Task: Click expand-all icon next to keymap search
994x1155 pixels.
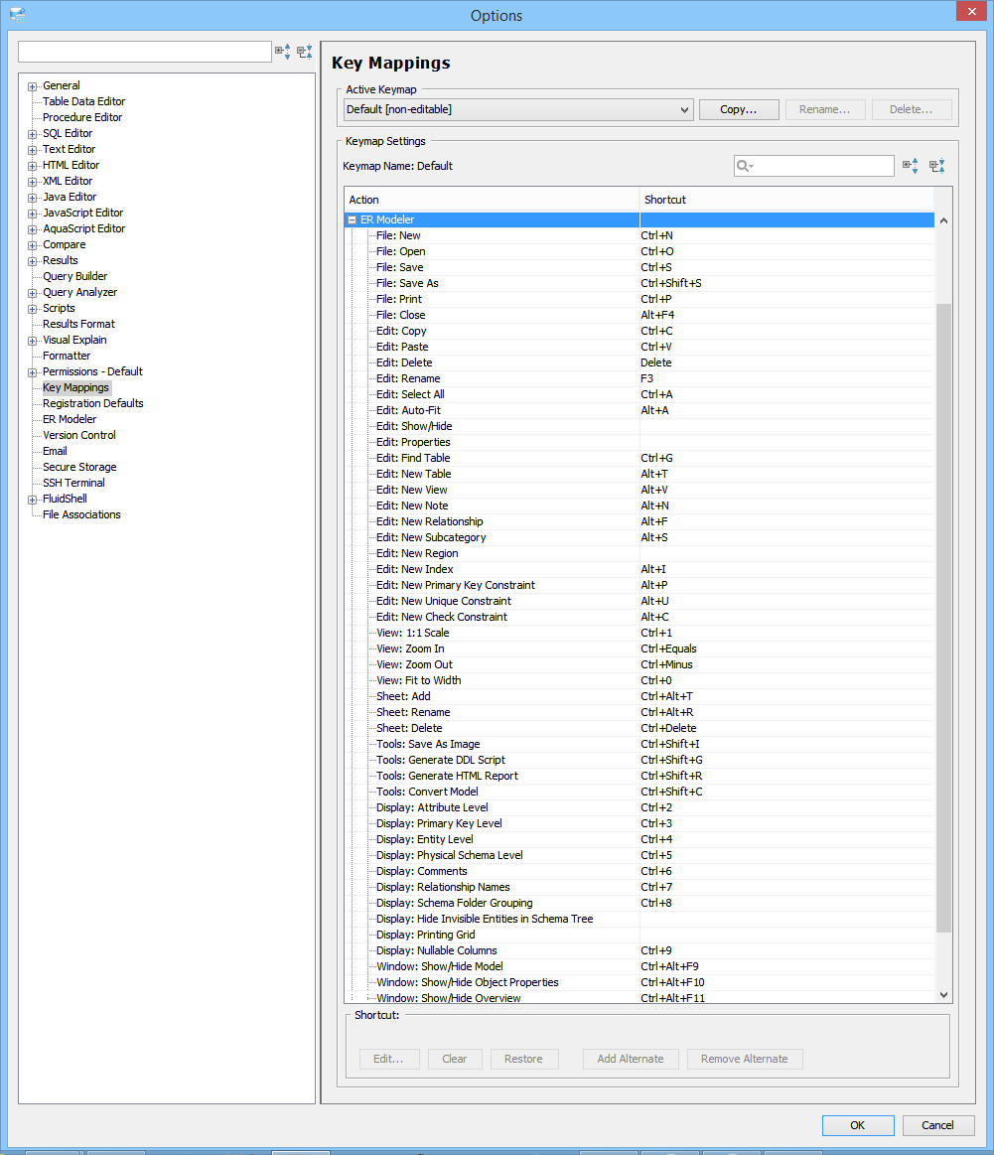Action: coord(911,166)
